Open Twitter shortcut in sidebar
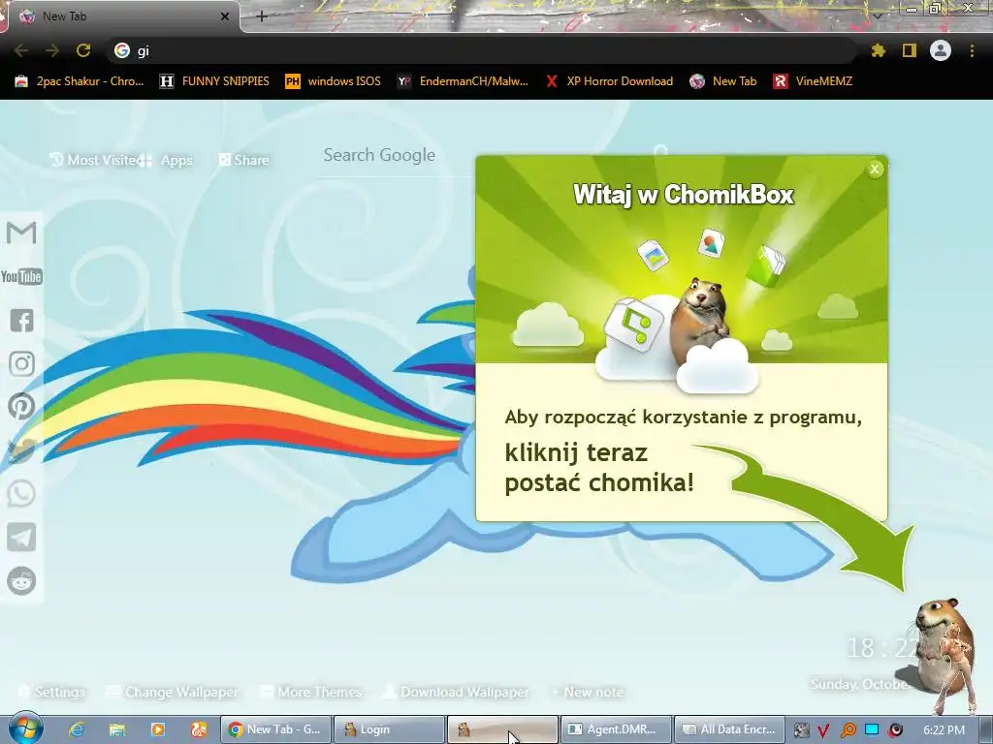 (x=21, y=450)
